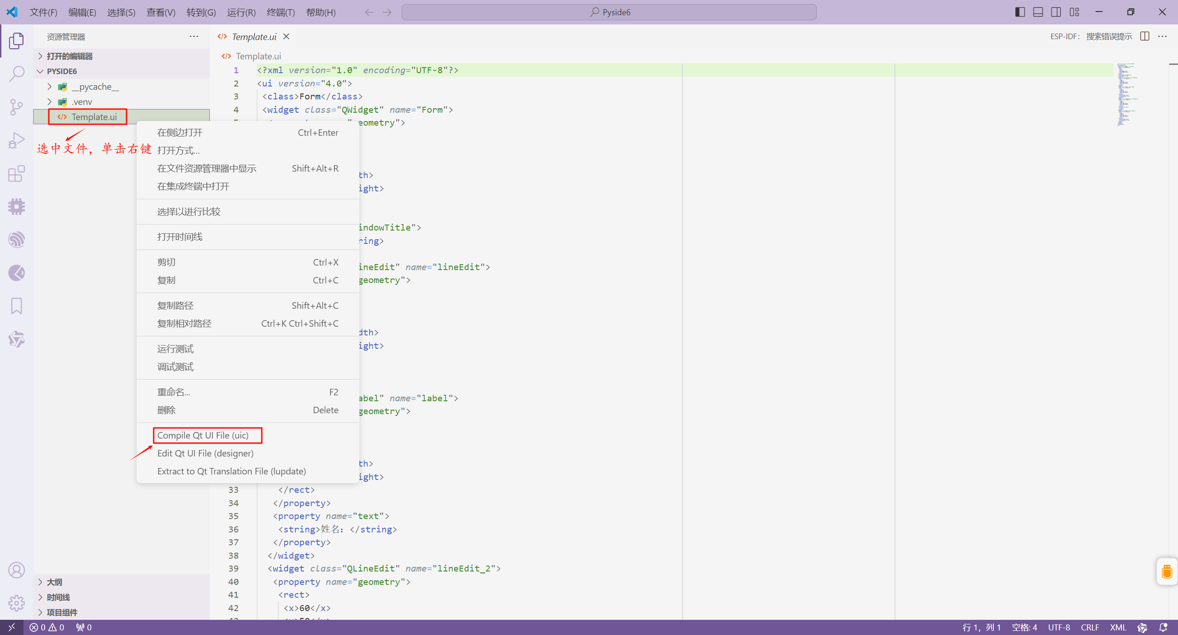Screen dimensions: 1178x635
Task: Toggle the bottom panel layout
Action: pyautogui.click(x=1038, y=12)
